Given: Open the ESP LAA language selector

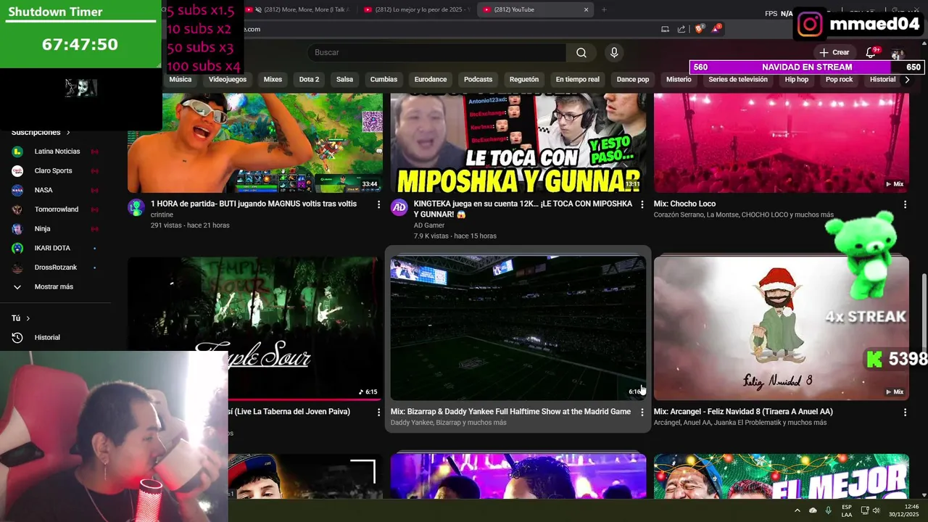Looking at the screenshot, I should click(847, 510).
